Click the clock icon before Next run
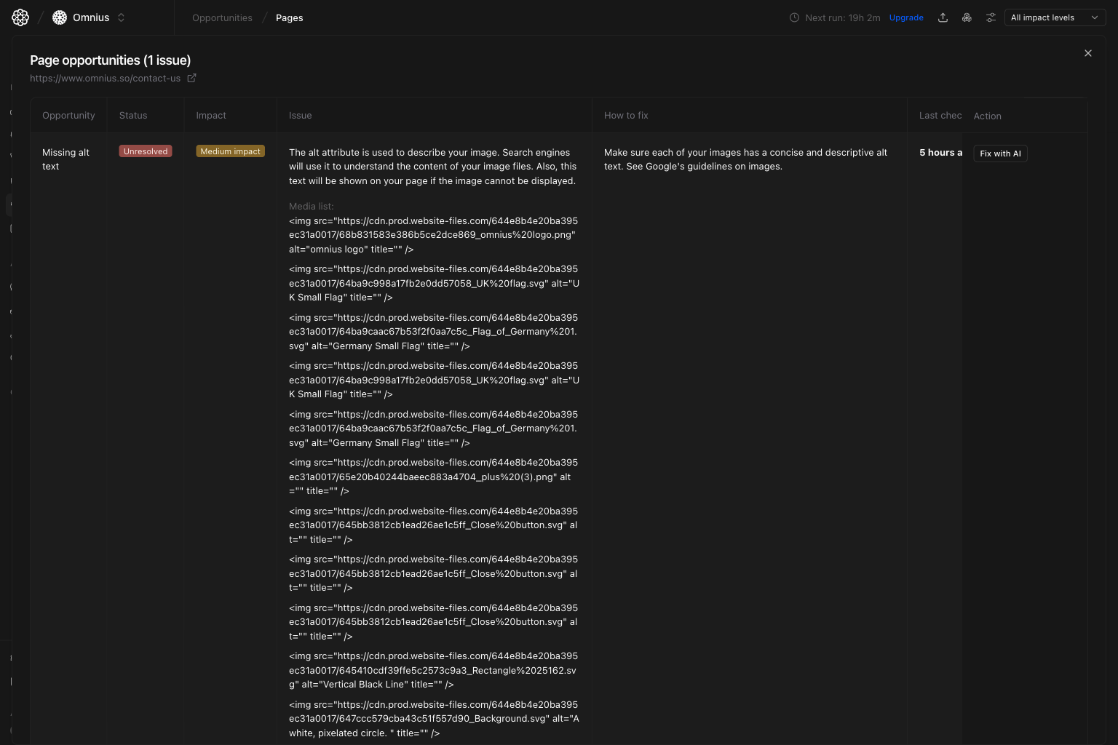This screenshot has height=745, width=1118. point(794,17)
